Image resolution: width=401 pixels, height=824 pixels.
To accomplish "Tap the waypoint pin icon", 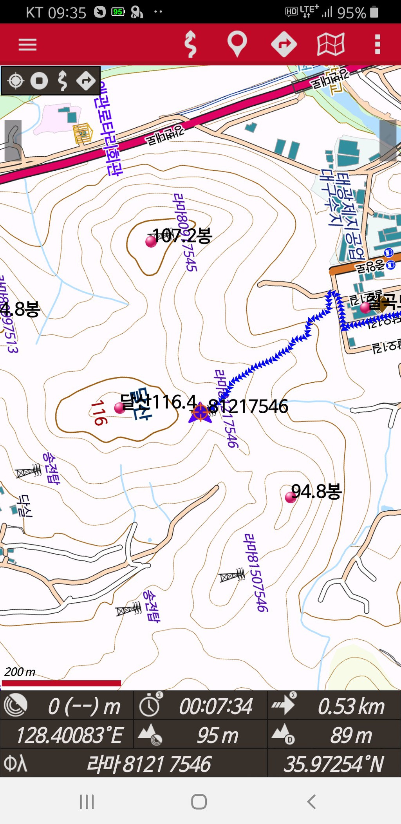I will tap(237, 44).
